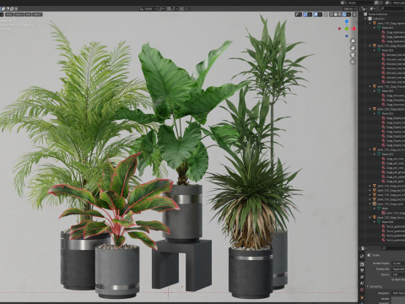Image resolution: width=405 pixels, height=304 pixels.
Task: Click the red X axis on navigation gizmo
Action: tap(354, 29)
